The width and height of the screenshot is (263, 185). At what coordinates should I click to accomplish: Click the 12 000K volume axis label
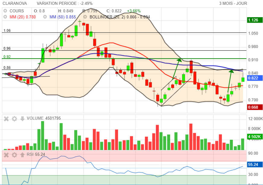[255, 119]
